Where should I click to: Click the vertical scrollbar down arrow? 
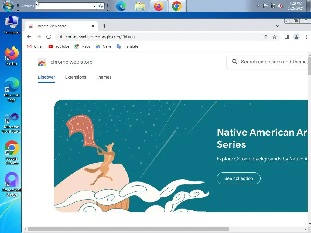(309, 224)
